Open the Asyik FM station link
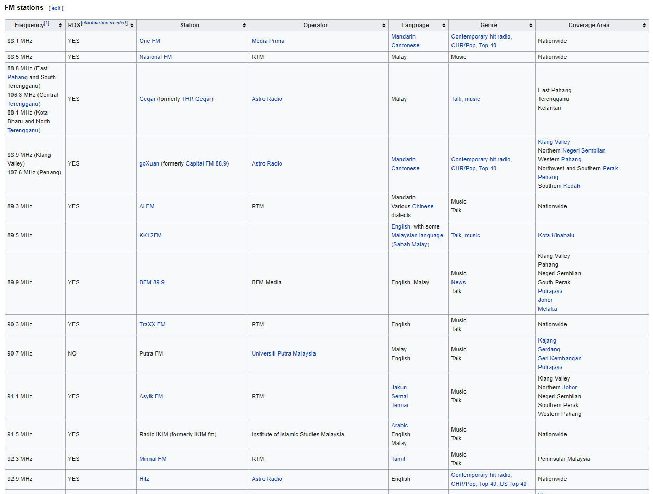The image size is (653, 494). point(151,397)
